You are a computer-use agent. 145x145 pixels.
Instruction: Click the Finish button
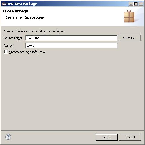pyautogui.click(x=107, y=137)
